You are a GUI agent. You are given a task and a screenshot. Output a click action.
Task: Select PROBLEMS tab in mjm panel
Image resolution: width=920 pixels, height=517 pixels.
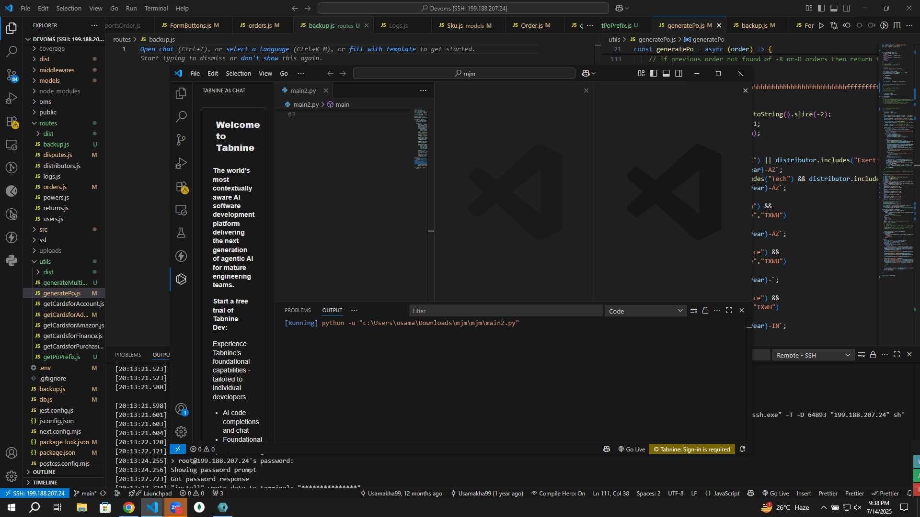298,310
